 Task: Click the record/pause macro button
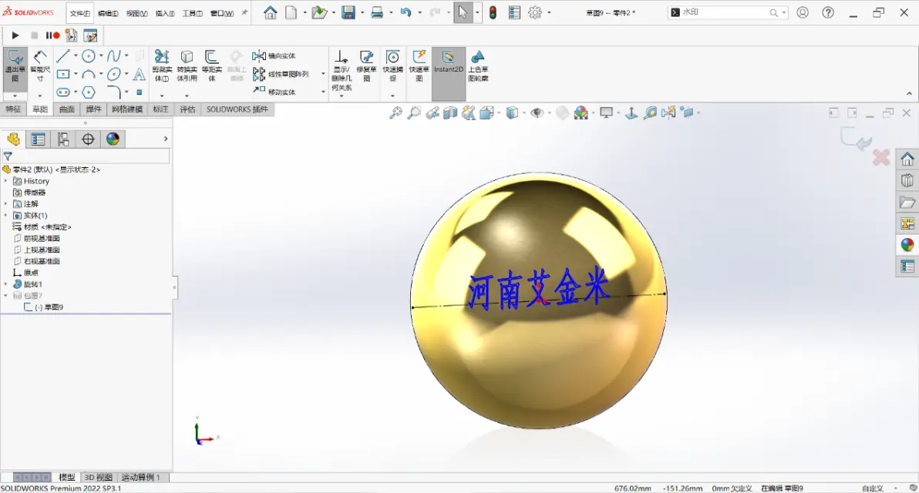(52, 35)
